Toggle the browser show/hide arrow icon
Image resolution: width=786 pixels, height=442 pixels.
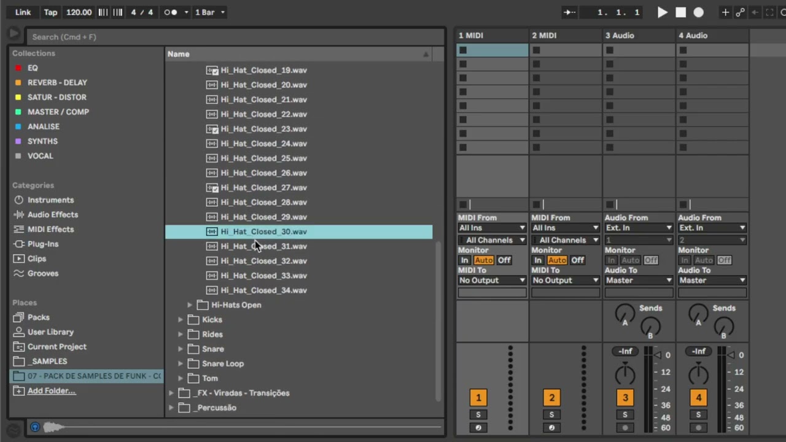pyautogui.click(x=14, y=34)
